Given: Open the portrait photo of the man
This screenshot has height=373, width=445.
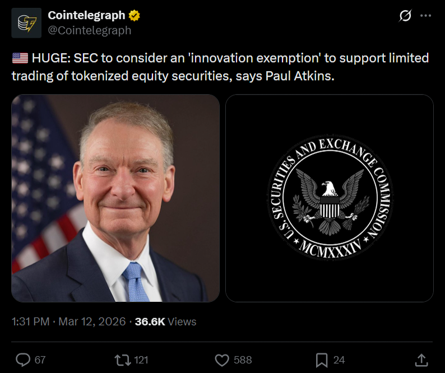Looking at the screenshot, I should coord(115,198).
